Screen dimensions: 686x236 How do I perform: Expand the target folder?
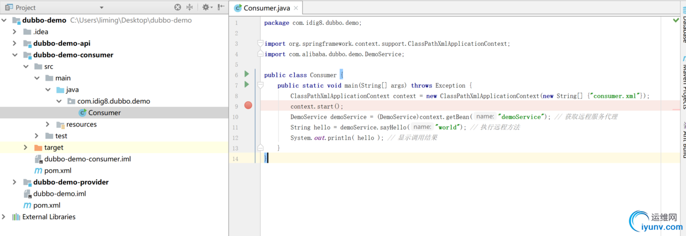26,148
